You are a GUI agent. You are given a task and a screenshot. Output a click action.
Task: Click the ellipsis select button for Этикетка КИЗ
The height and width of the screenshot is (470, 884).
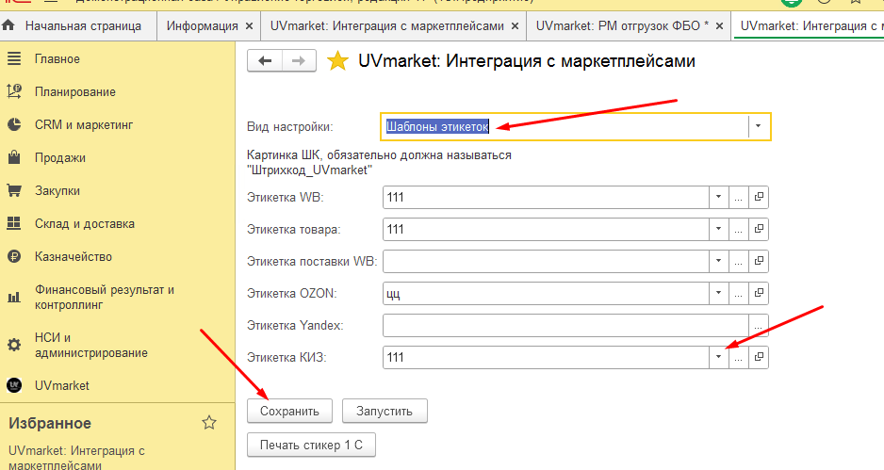click(739, 357)
